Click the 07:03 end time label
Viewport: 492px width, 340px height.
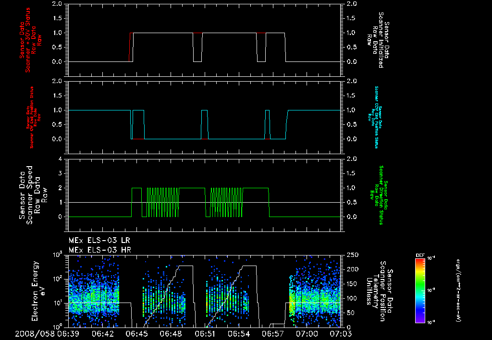341,334
